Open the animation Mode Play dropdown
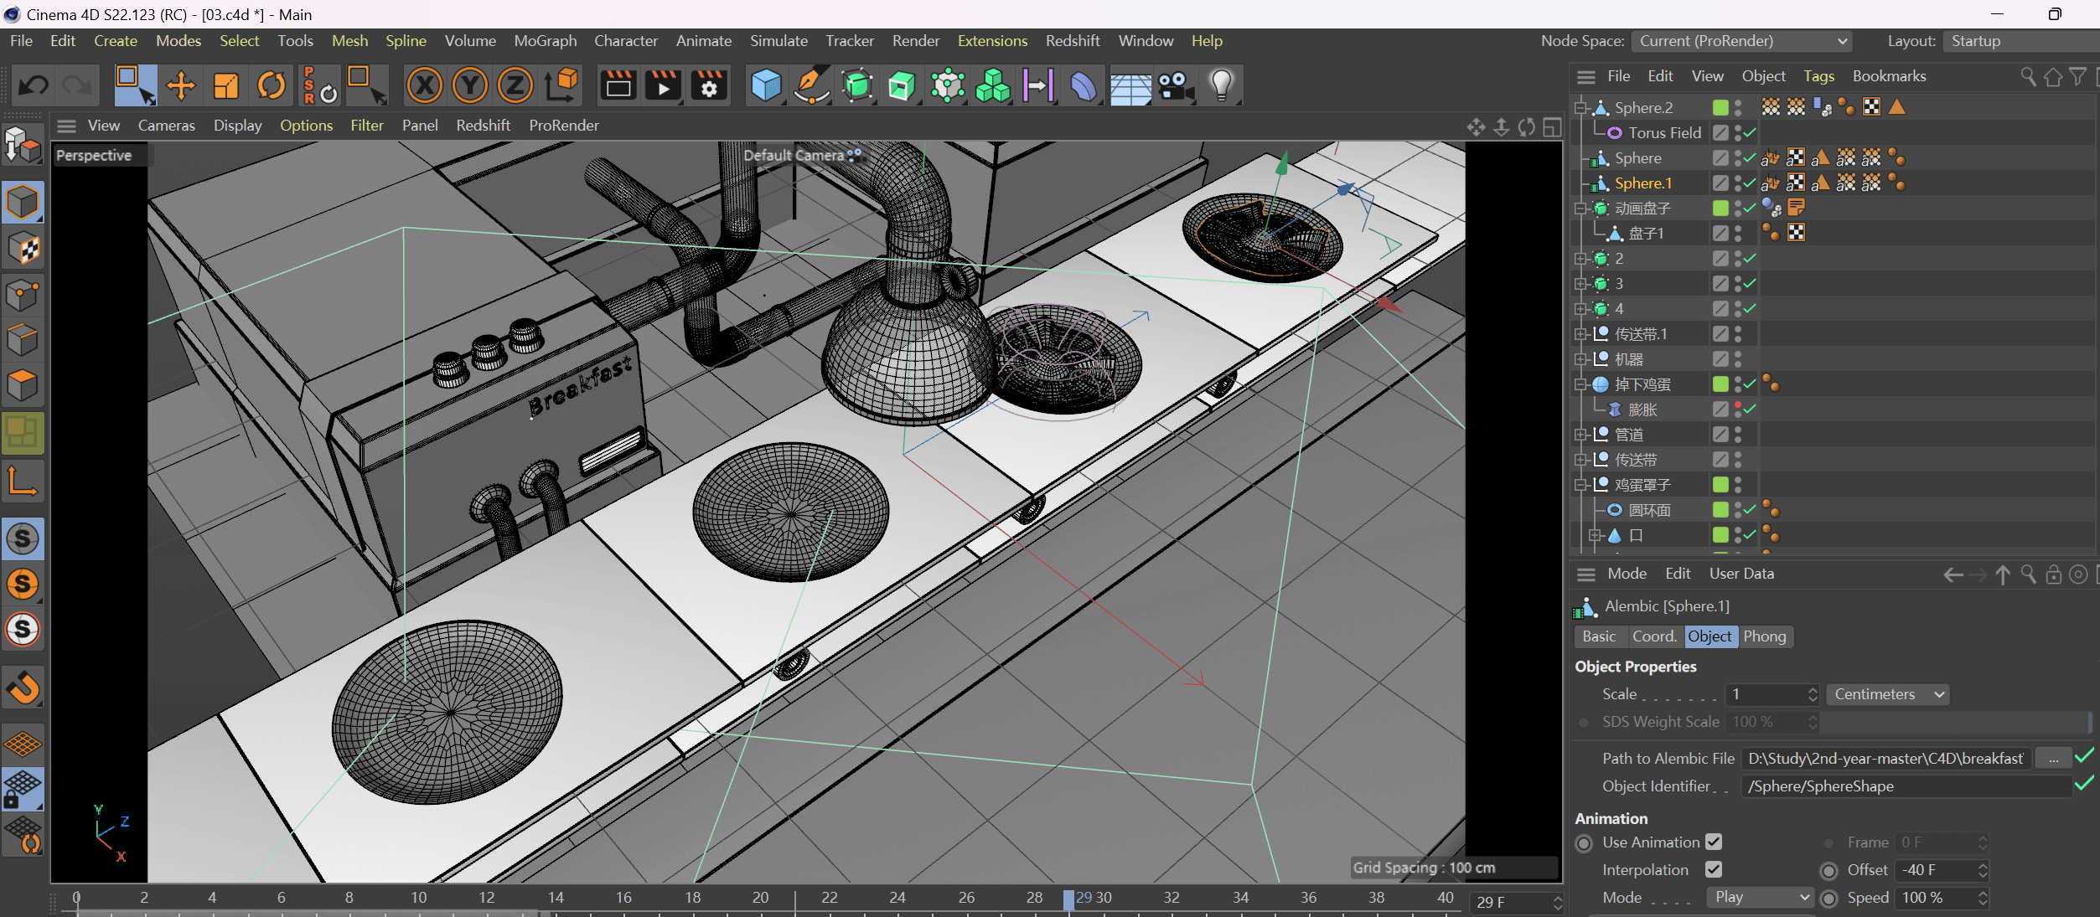The width and height of the screenshot is (2100, 917). [1760, 897]
